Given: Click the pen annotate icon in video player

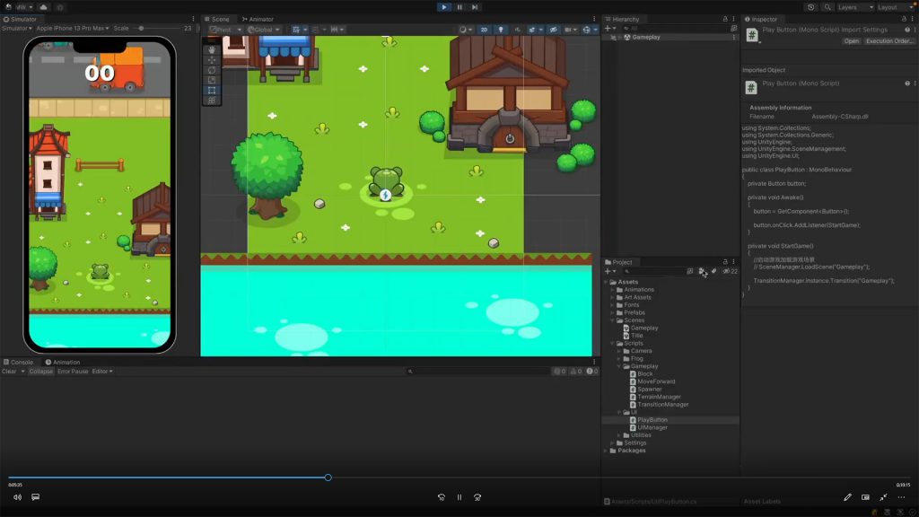Looking at the screenshot, I should pyautogui.click(x=847, y=496).
